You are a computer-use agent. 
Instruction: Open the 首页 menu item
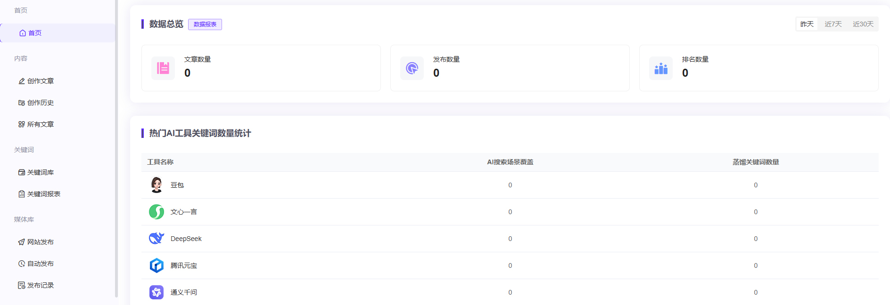[58, 33]
